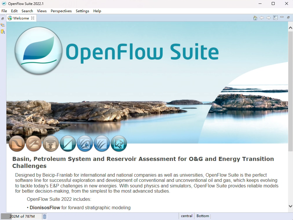Click the vertical scrollbar thumb

290,91
